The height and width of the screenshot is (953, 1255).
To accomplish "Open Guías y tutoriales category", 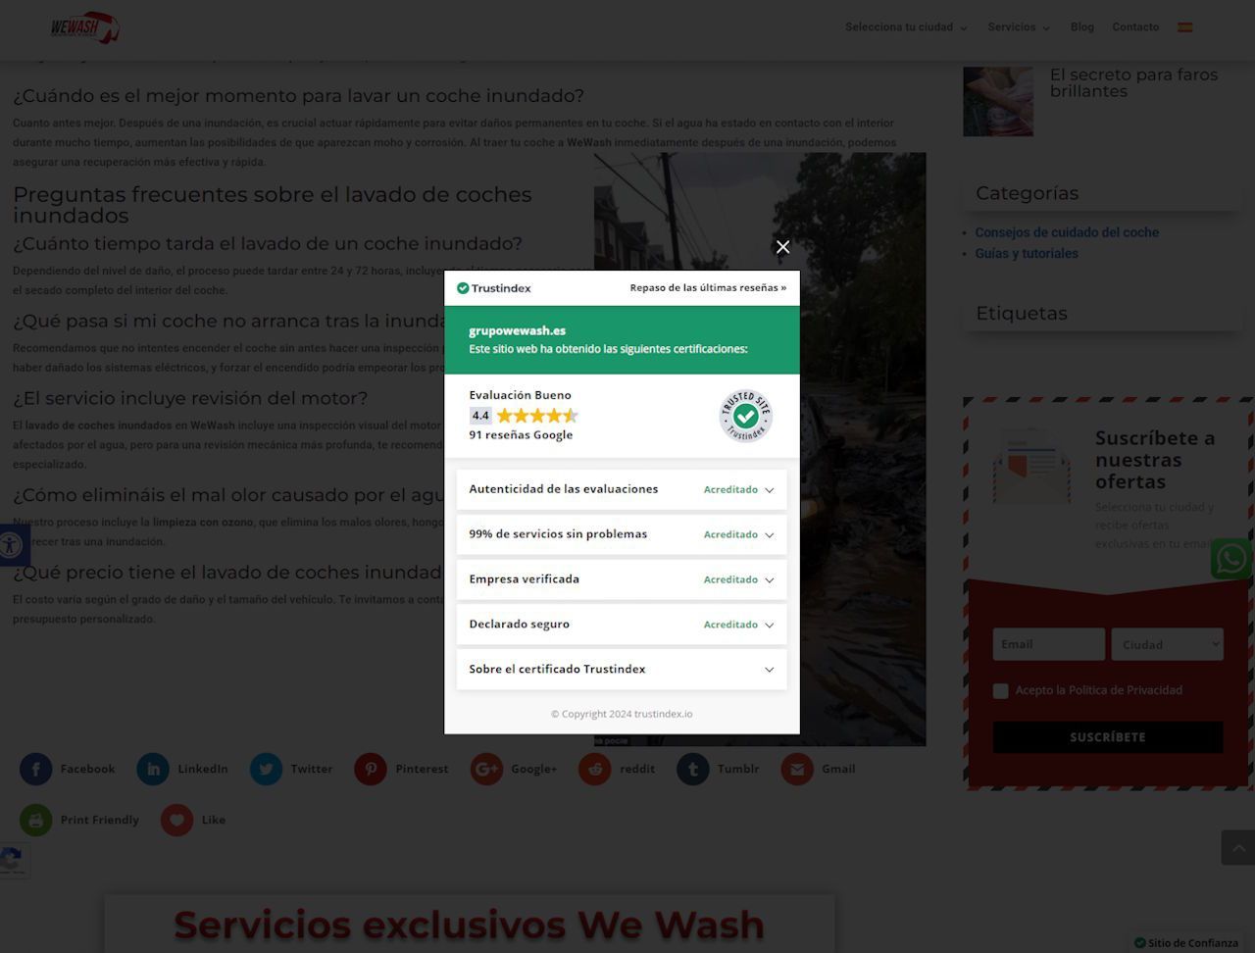I will pos(1027,253).
